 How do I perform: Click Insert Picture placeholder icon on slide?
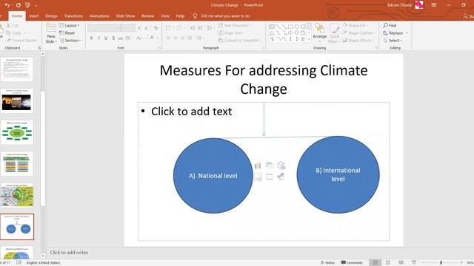pos(258,177)
